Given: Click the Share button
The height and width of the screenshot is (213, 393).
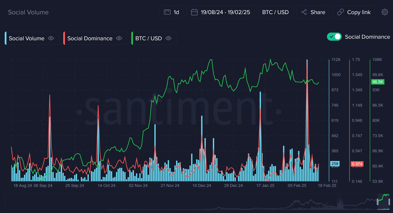Looking at the screenshot, I should pos(318,12).
